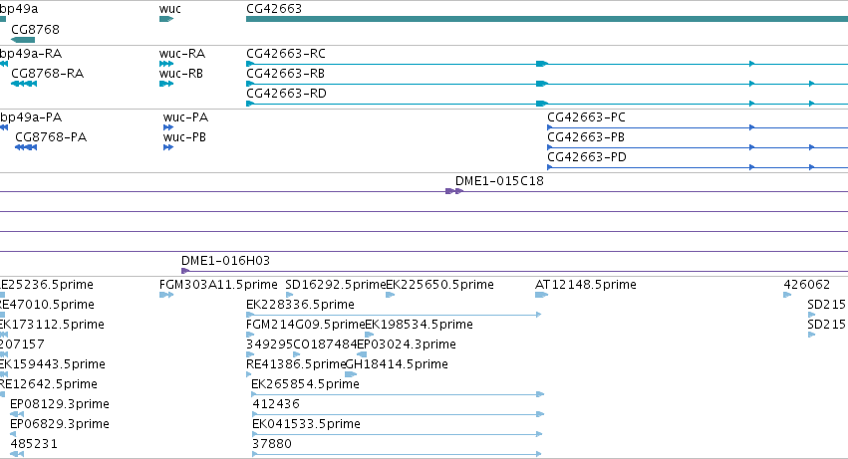Click the DME1-015C18 marker arrows

coord(454,191)
